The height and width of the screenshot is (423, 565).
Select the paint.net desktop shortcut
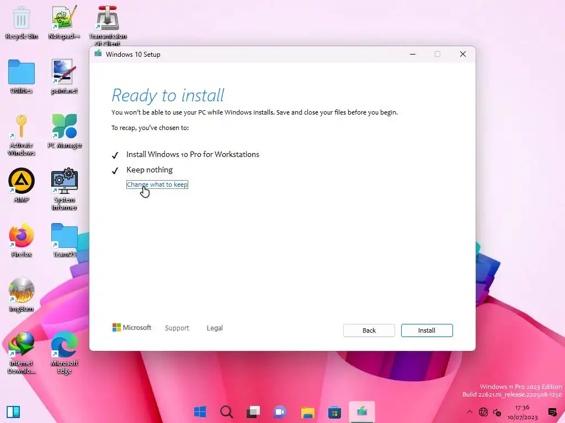(x=64, y=77)
